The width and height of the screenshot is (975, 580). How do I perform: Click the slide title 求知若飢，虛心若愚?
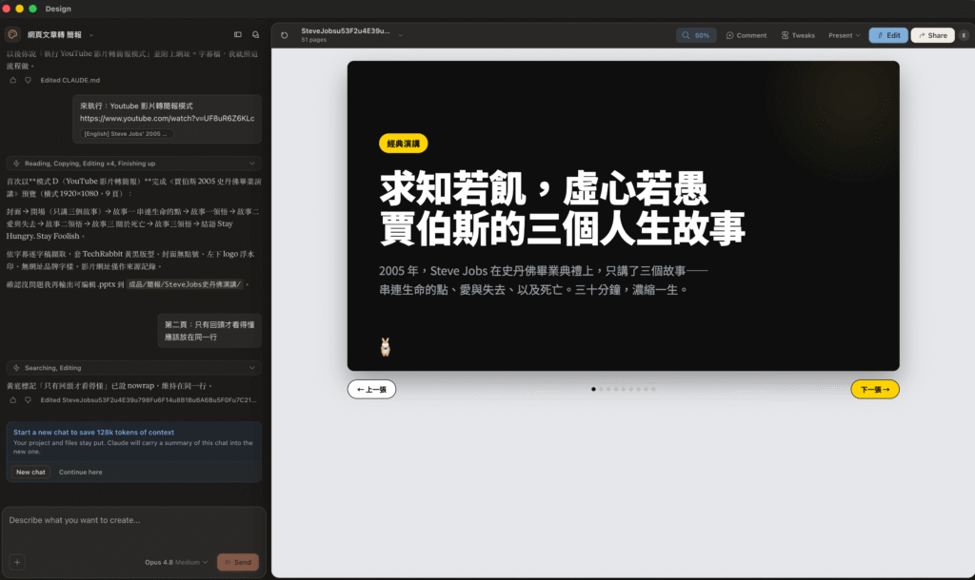pos(544,189)
